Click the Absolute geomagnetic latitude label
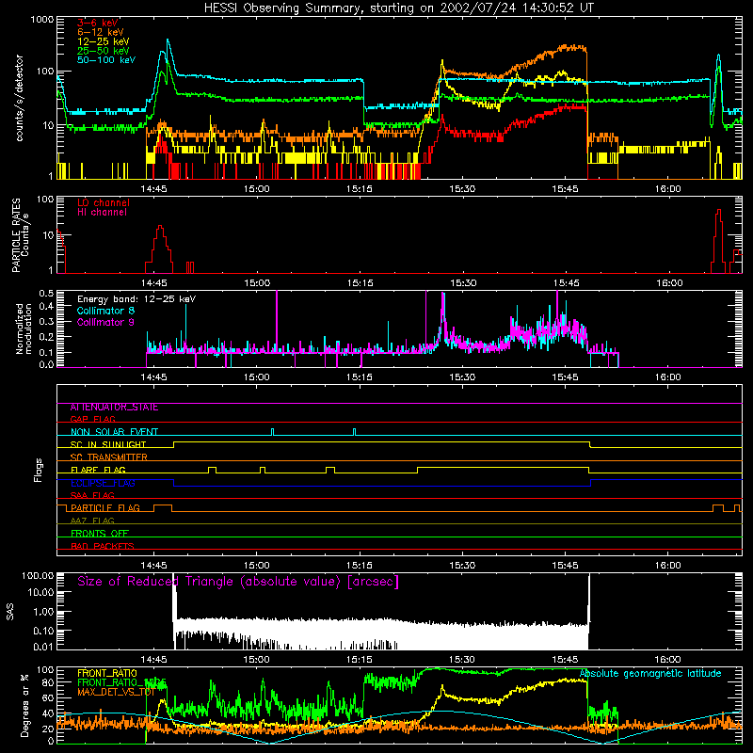The image size is (753, 753). coord(650,673)
